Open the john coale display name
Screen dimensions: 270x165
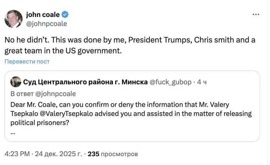pyautogui.click(x=43, y=14)
